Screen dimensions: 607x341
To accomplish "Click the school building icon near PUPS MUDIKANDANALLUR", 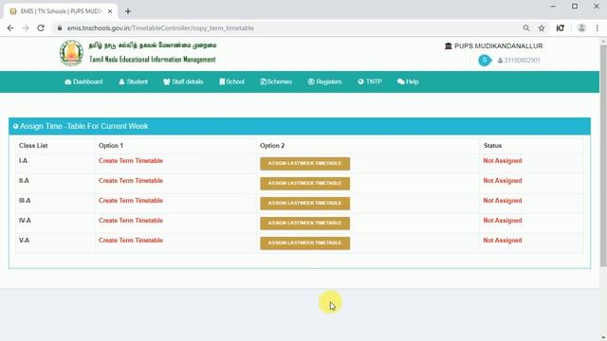I will coord(449,46).
